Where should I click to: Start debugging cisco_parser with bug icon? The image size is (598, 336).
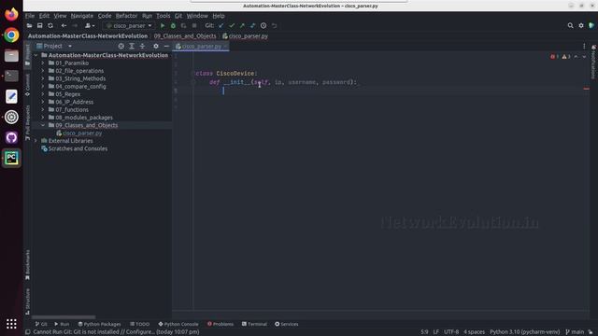coord(173,25)
